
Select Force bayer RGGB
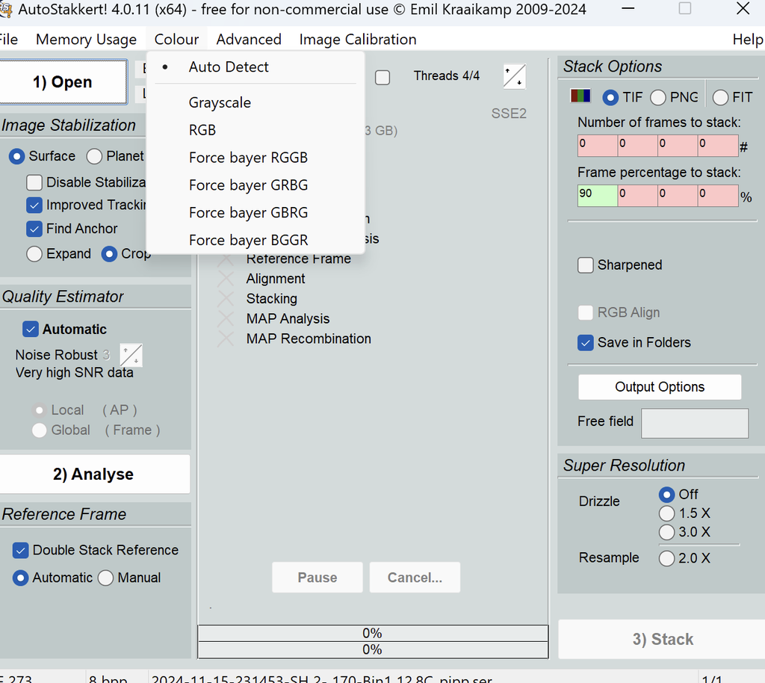[255, 158]
